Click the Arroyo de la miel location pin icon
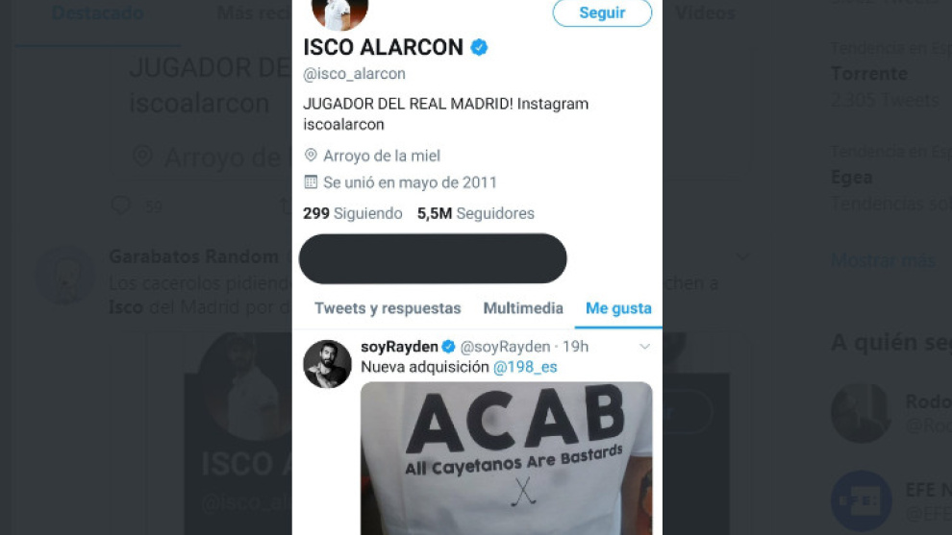The height and width of the screenshot is (535, 952). [311, 155]
